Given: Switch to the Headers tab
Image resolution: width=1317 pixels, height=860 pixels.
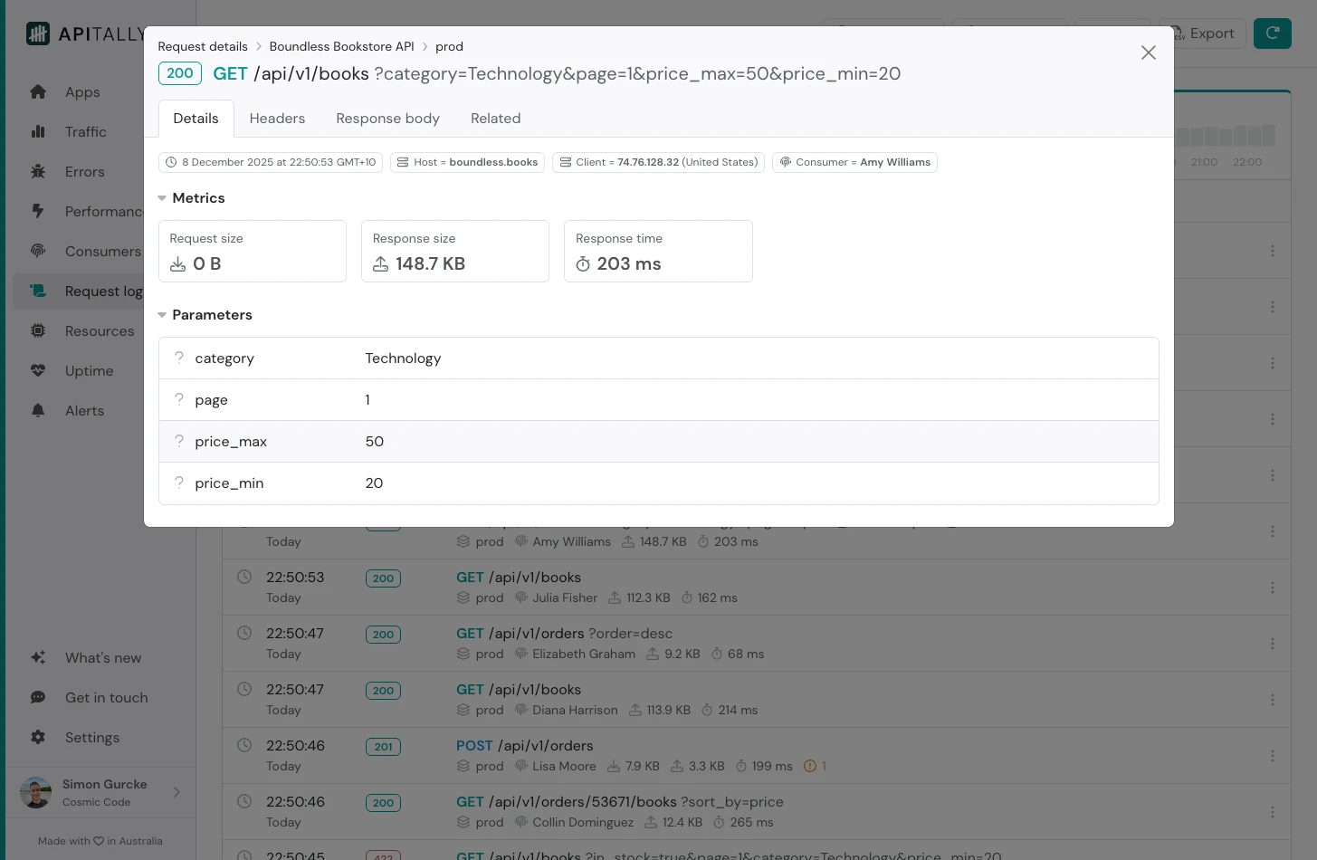Looking at the screenshot, I should (277, 119).
